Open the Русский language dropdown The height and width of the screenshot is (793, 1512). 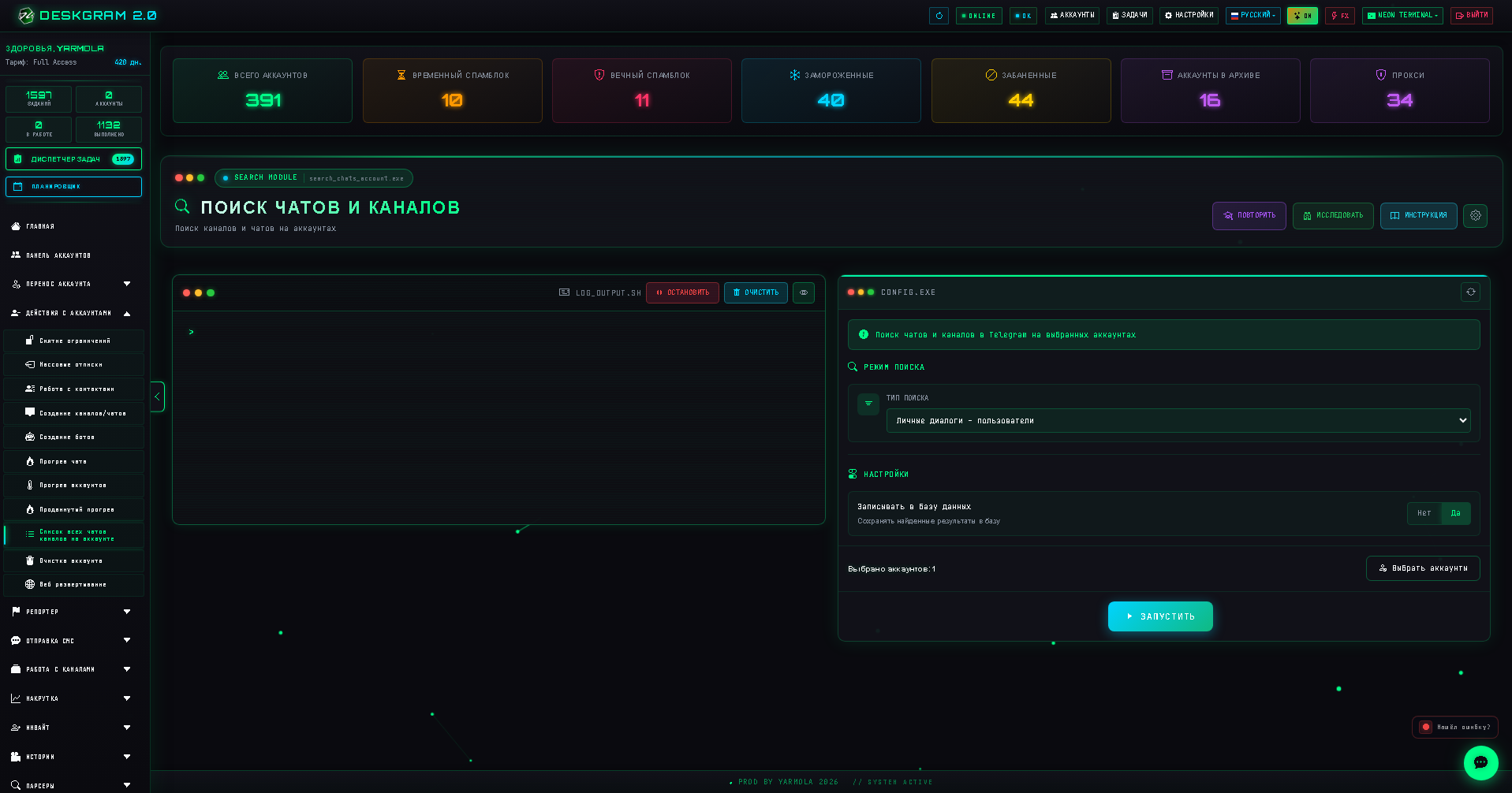pyautogui.click(x=1253, y=16)
